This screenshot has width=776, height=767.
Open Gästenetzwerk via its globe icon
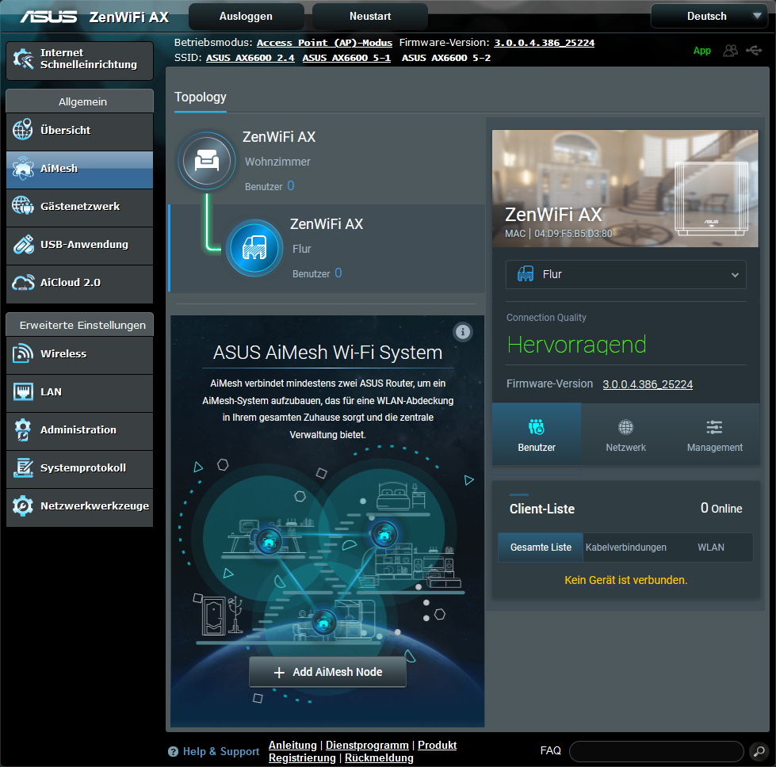click(23, 206)
